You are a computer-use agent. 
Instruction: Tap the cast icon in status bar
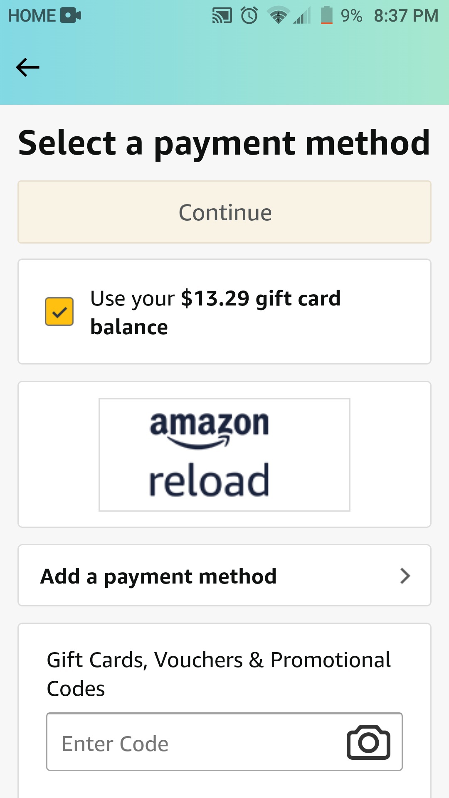[x=222, y=16]
